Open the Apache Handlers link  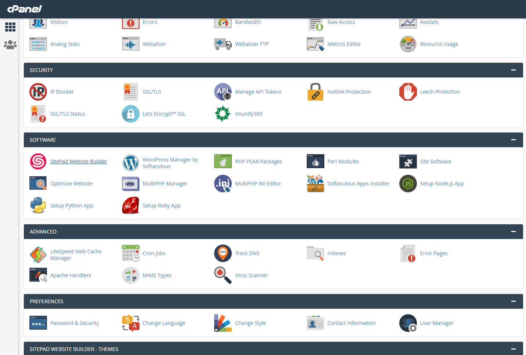[x=71, y=275]
